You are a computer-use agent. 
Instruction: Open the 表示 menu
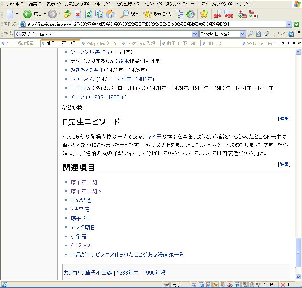(54, 4)
